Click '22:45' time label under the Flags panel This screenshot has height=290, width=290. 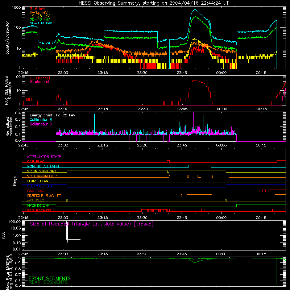[23, 218]
